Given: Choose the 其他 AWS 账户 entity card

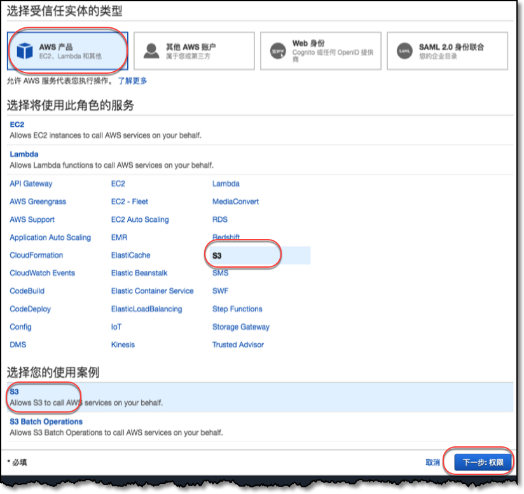Looking at the screenshot, I should (194, 51).
